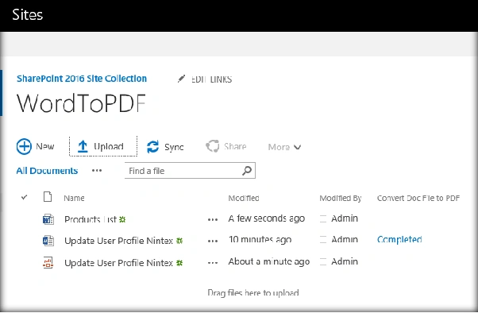Click the Word icon for Update User Profile Nintex
Viewport: 478px width, 313px height.
pos(48,241)
